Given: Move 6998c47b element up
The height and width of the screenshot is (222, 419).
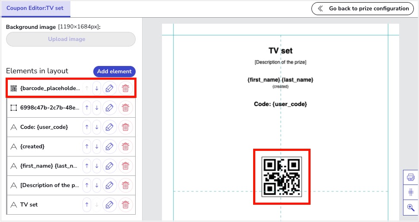Looking at the screenshot, I should [87, 108].
